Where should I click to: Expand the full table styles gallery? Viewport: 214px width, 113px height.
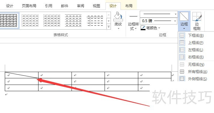[x=109, y=27]
